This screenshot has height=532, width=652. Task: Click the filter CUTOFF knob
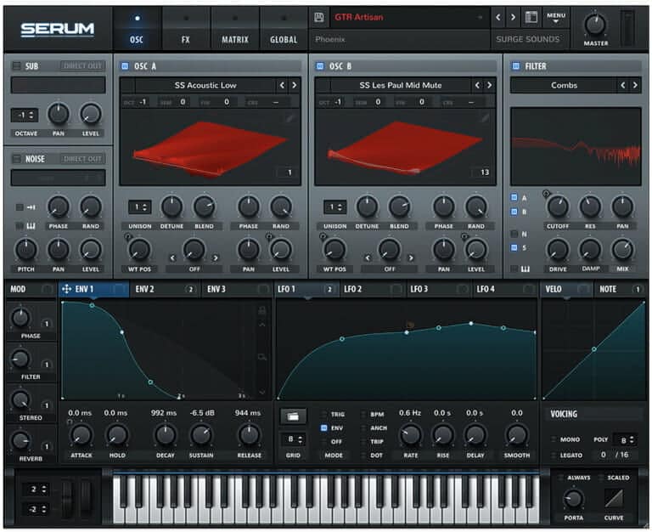(557, 207)
